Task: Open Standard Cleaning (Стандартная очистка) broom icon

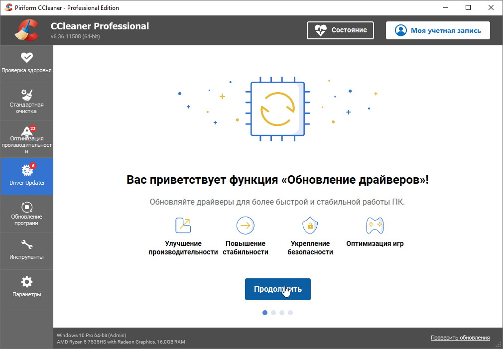Action: click(26, 94)
